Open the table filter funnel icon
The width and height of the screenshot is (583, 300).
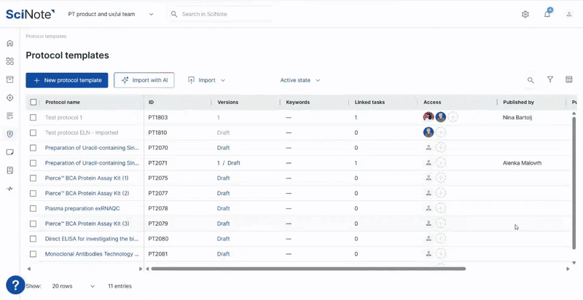point(550,80)
